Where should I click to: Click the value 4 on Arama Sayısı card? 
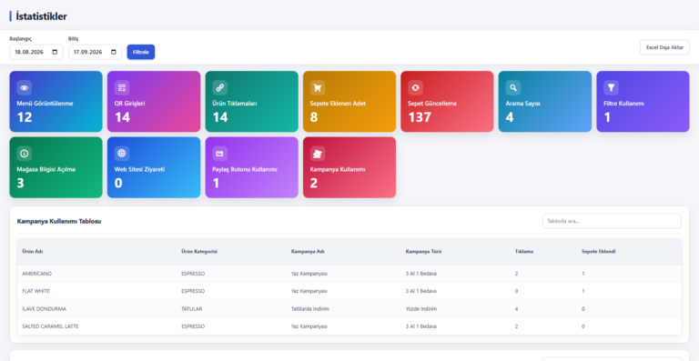[x=510, y=117]
